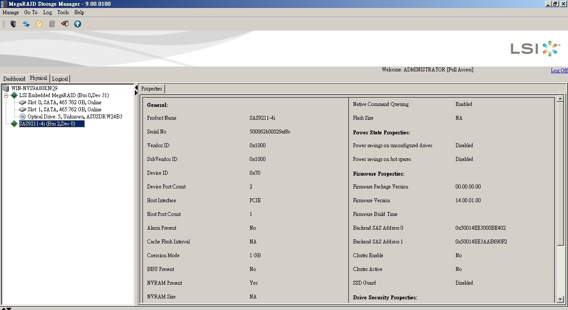
Task: Click the refresh arrows toolbar icon
Action: coord(26,24)
